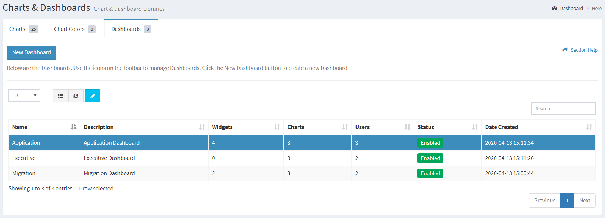This screenshot has width=605, height=218.
Task: Click the Search input field
Action: point(563,109)
